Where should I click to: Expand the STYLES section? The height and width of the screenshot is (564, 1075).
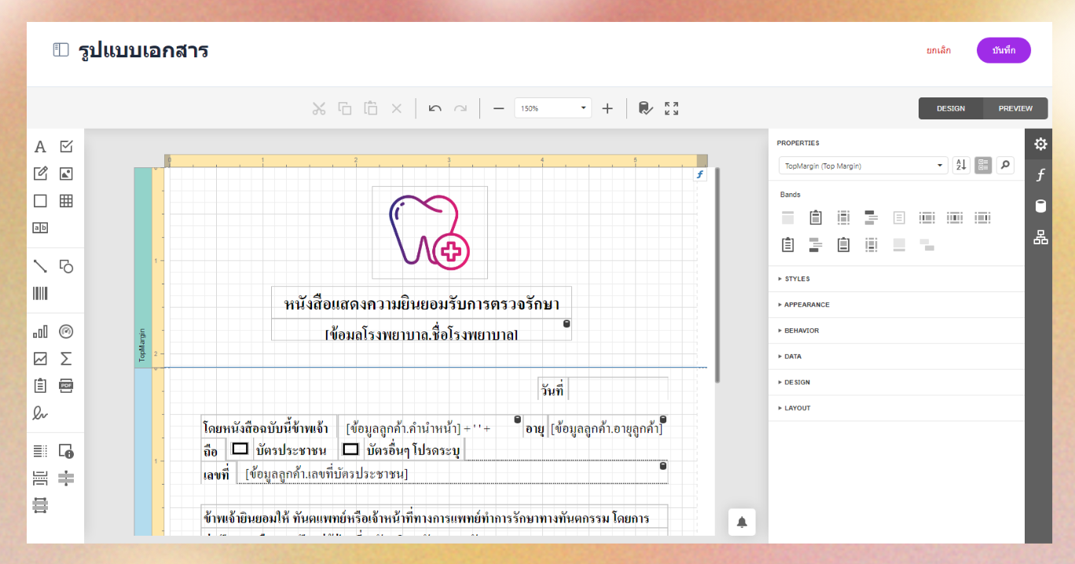[x=896, y=279]
